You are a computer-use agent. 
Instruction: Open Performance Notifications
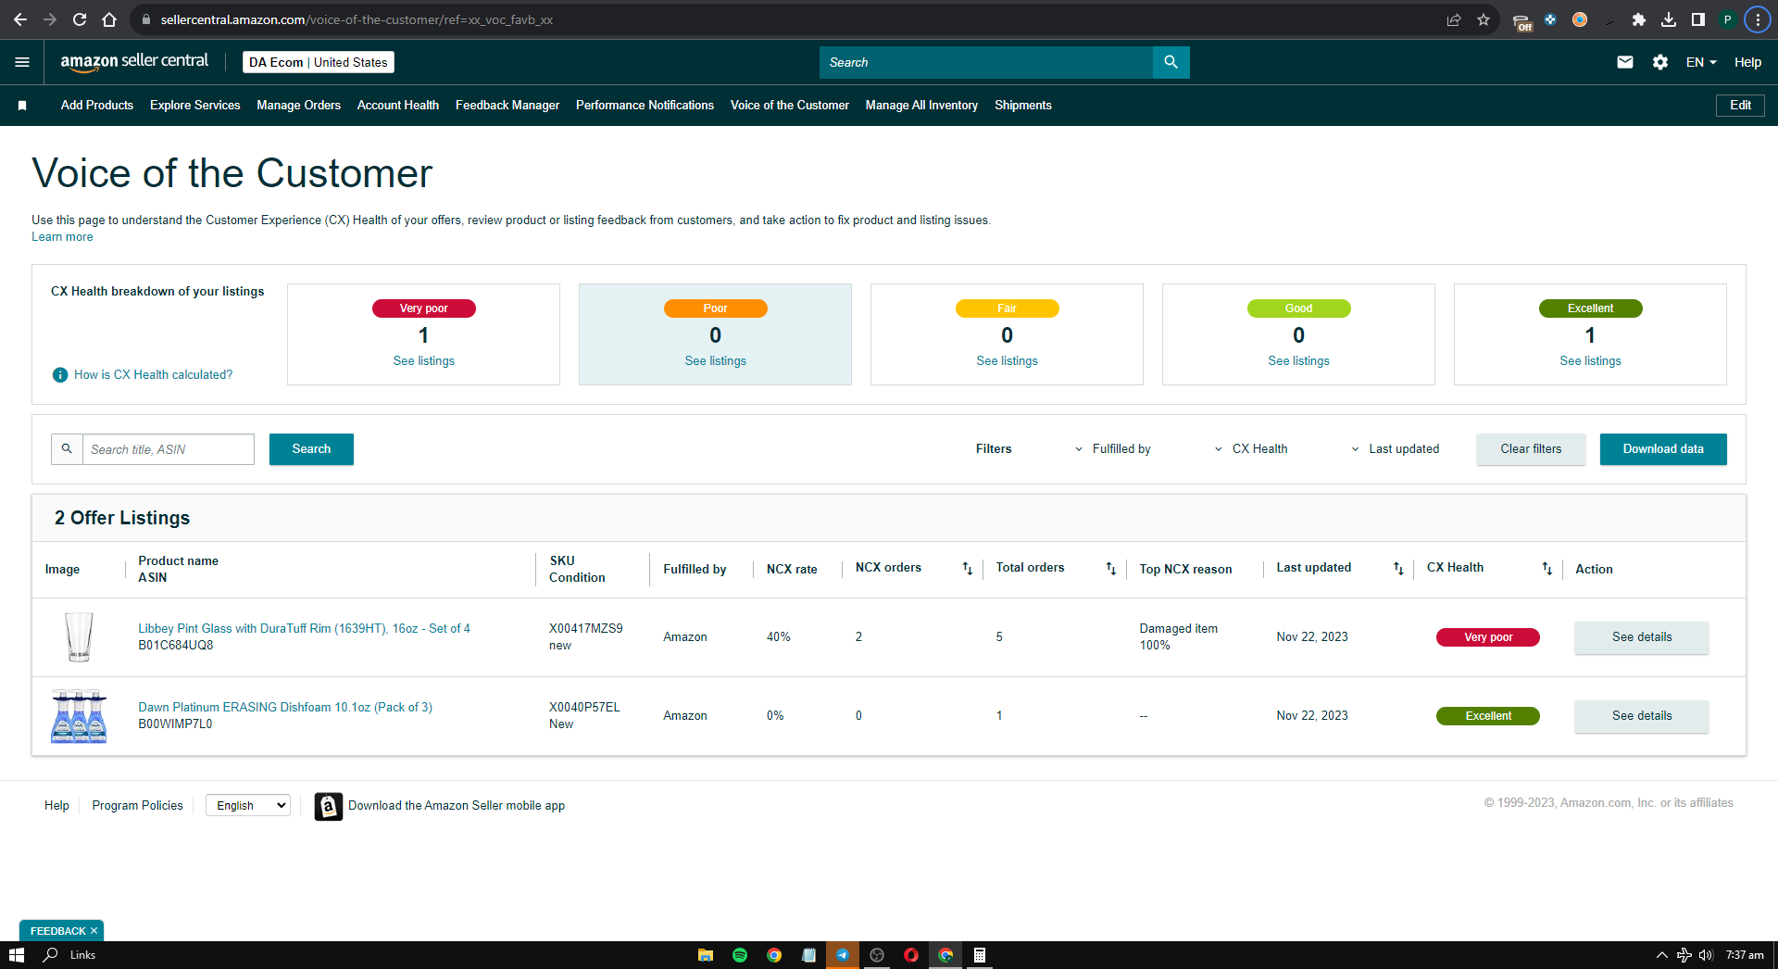645,106
